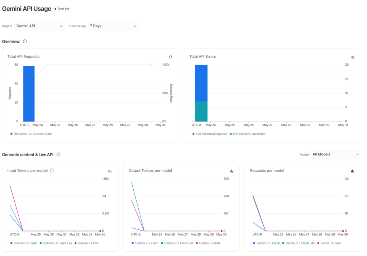Click the Output Tokens per model title
The image size is (367, 256).
150,171
